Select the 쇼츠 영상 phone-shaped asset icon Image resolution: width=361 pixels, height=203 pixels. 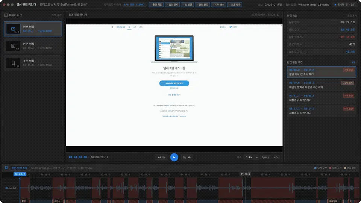13,63
